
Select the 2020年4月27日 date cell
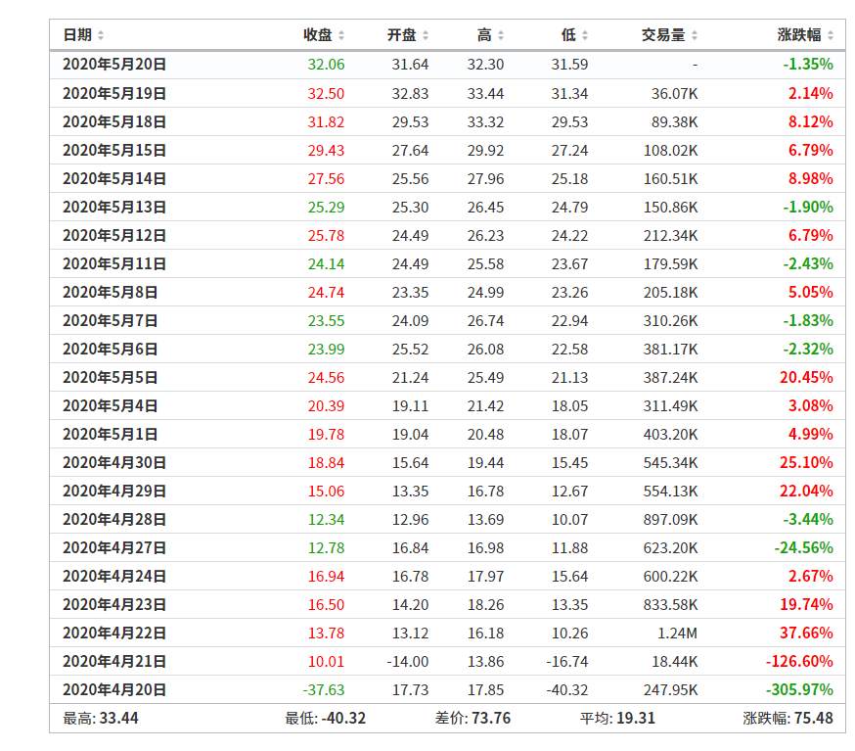click(x=114, y=547)
